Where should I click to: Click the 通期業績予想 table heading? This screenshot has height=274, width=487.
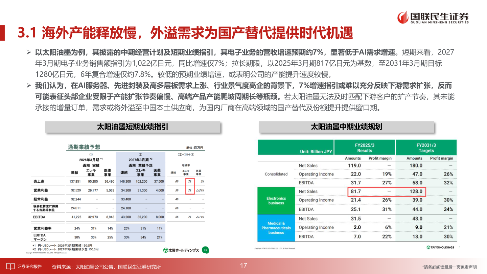[x=84, y=147]
